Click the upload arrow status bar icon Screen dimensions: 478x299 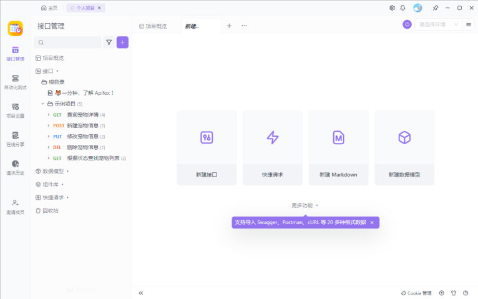tap(441, 293)
